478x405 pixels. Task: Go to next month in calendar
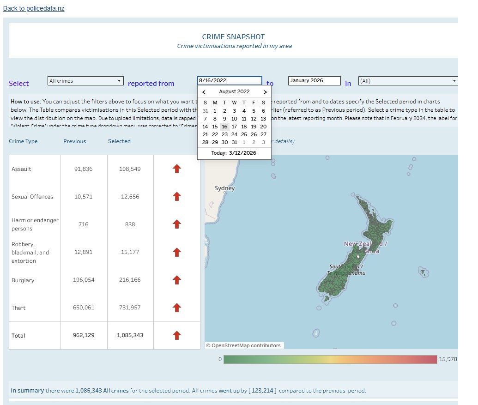pyautogui.click(x=265, y=92)
